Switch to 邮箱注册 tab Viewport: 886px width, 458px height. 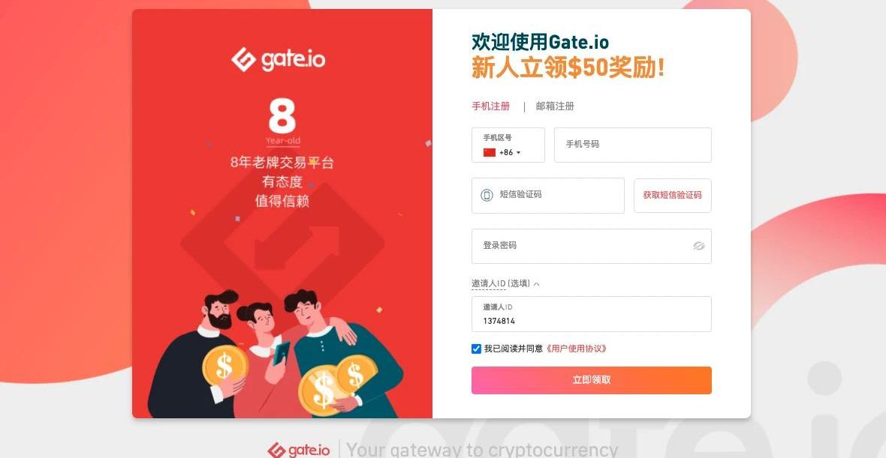555,106
